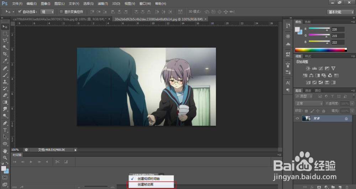The width and height of the screenshot is (356, 189).
Task: Select the Path Selection tool
Action: [x=5, y=137]
